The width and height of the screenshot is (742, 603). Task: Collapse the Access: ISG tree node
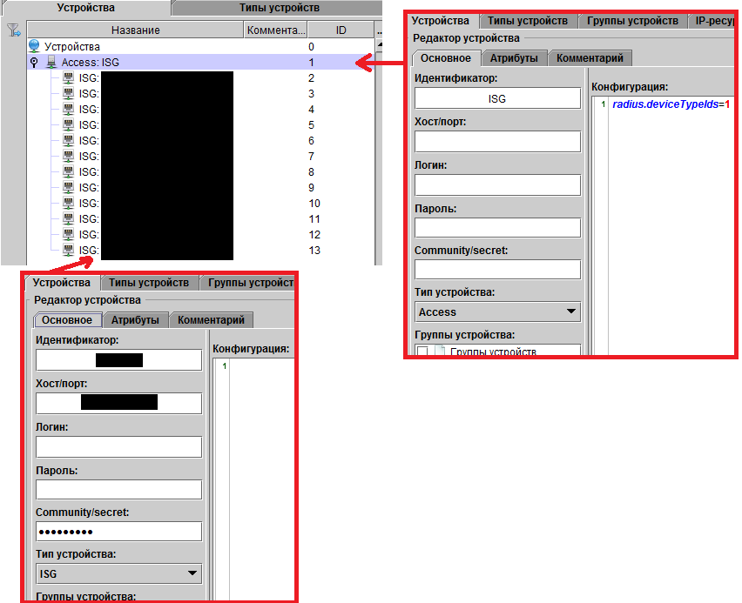pyautogui.click(x=34, y=62)
